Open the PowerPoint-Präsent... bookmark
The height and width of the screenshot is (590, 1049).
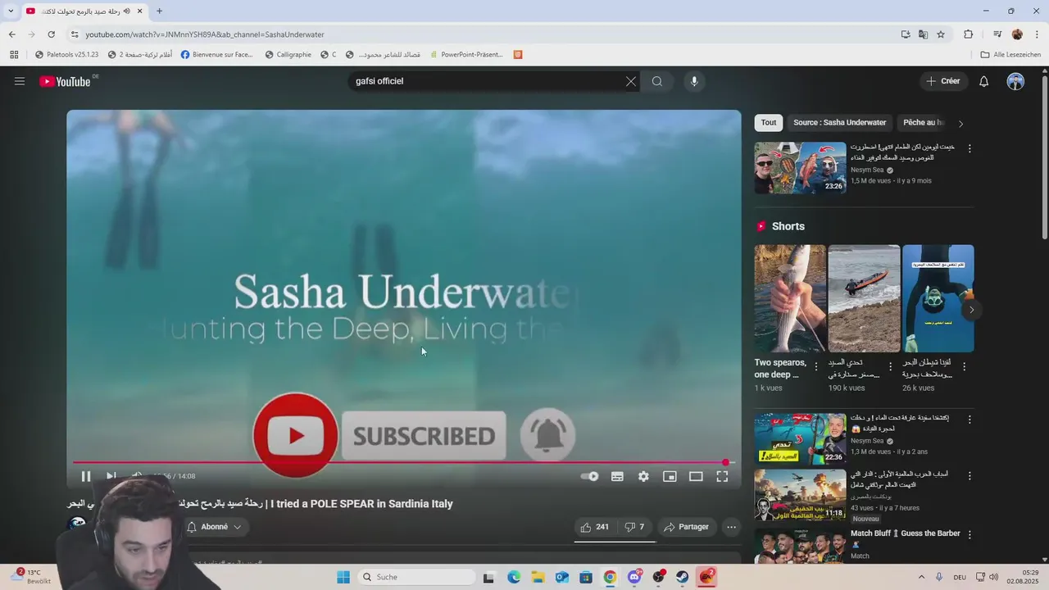465,55
